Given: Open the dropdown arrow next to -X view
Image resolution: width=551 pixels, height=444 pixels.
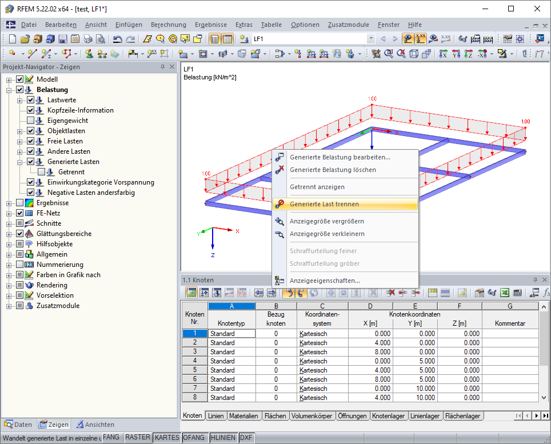Looking at the screenshot, I should 492,54.
